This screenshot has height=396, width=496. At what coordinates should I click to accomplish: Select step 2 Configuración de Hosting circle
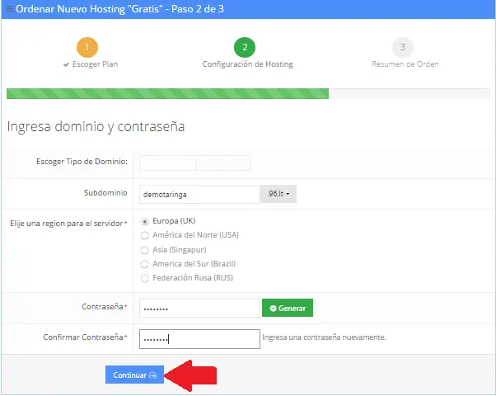245,47
